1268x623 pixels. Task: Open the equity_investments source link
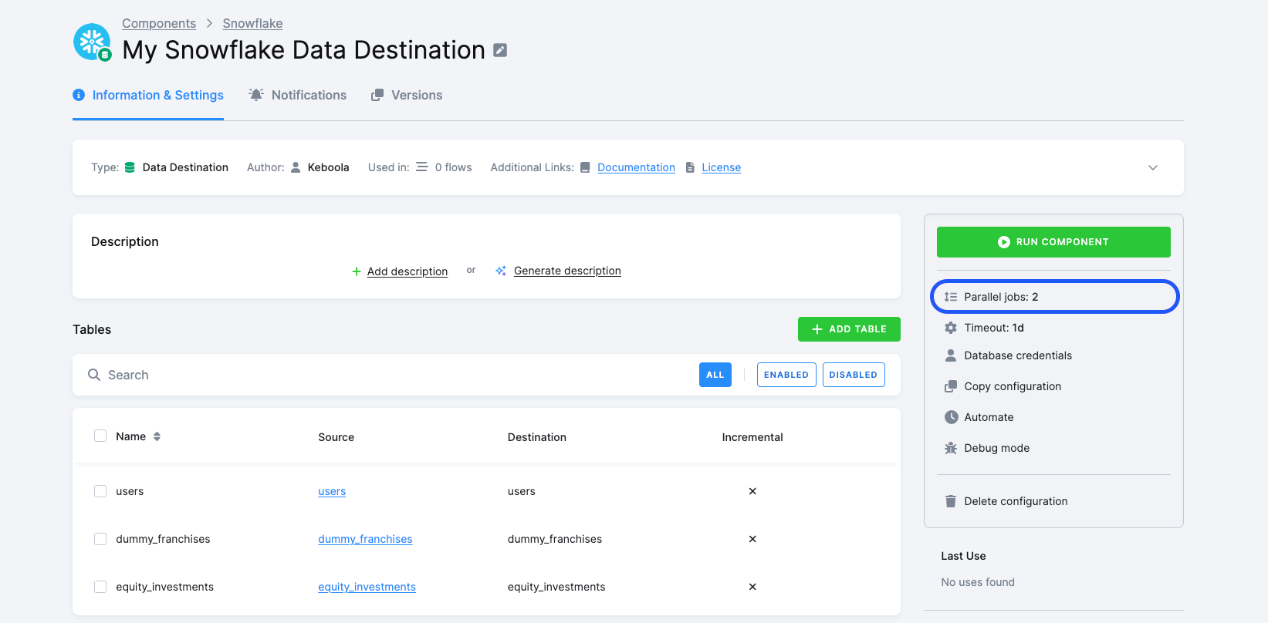(x=367, y=587)
